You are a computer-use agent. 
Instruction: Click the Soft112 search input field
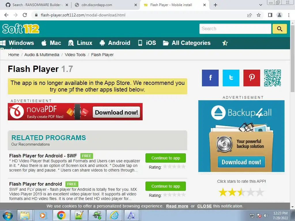click(x=235, y=28)
